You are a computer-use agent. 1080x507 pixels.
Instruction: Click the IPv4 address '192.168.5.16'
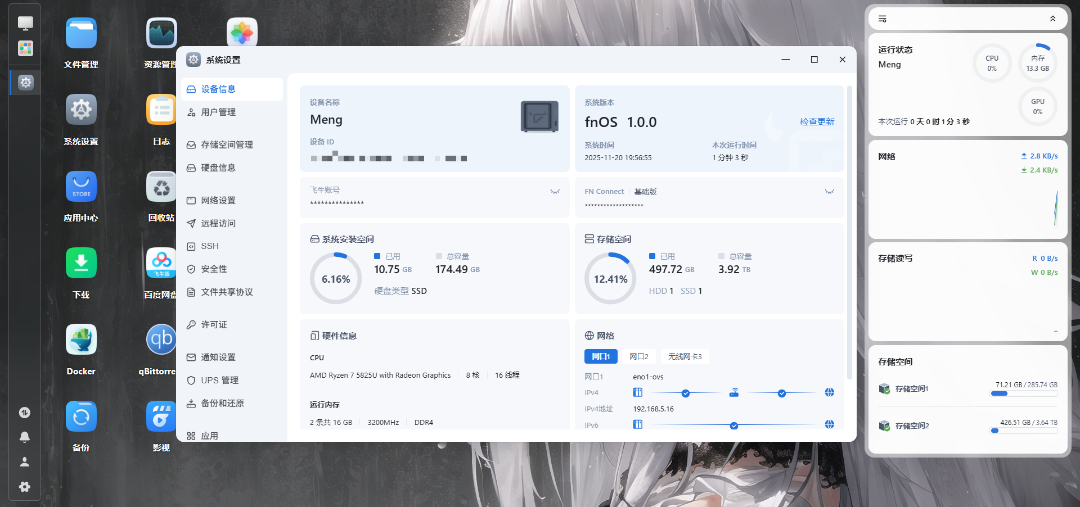(x=654, y=409)
